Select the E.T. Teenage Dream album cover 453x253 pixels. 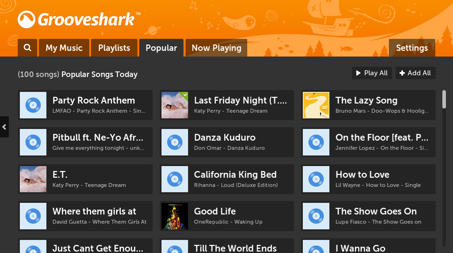click(x=33, y=179)
